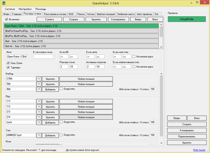Uncheck the Кеш, Zoom checkbox
The height and width of the screenshot is (153, 210).
(8, 63)
